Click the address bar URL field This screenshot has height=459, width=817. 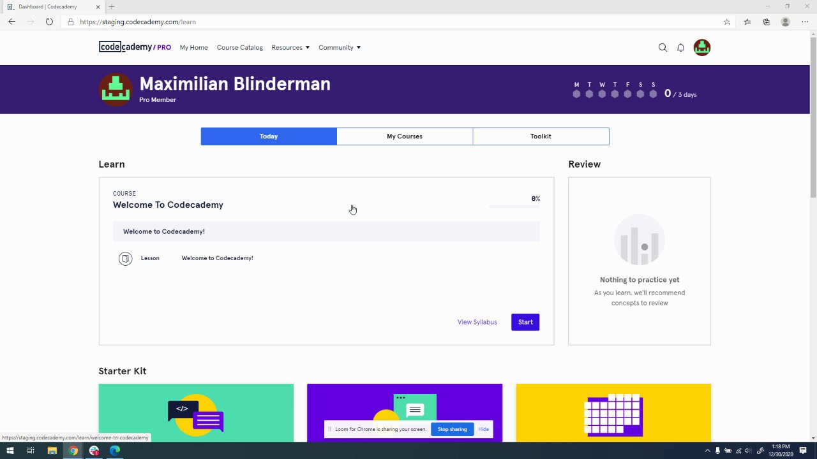point(396,22)
